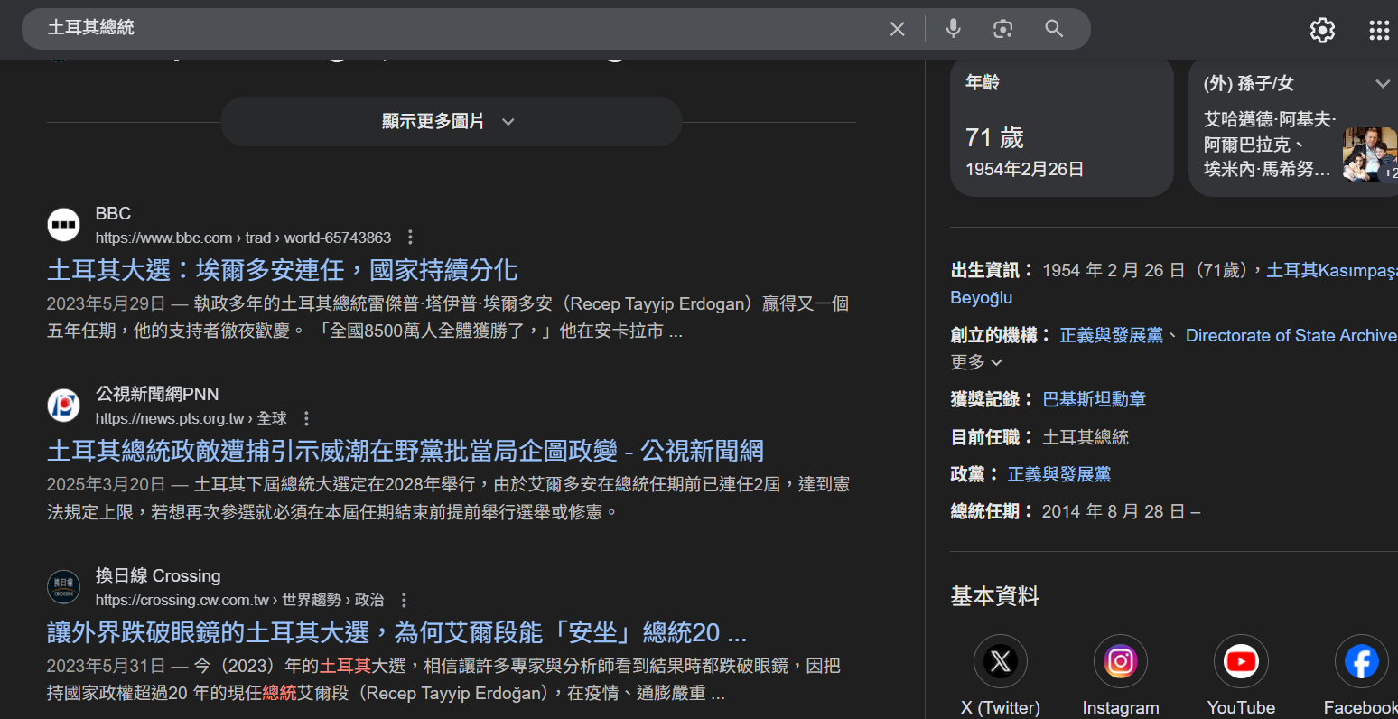The width and height of the screenshot is (1398, 719).
Task: Click the grandchildren family photo thumbnail
Action: tap(1370, 154)
